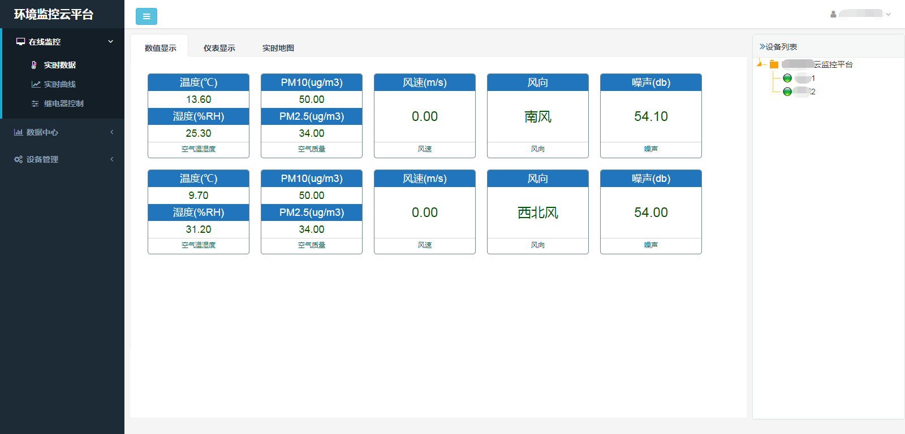Image resolution: width=905 pixels, height=434 pixels.
Task: Click the wind speed 0.00 in the 南风 row
Action: pos(425,116)
